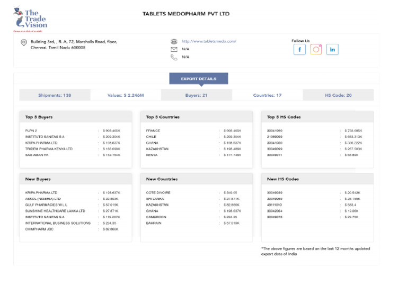407x287 pixels.
Task: Click HS code 49111010
Action: click(x=275, y=205)
